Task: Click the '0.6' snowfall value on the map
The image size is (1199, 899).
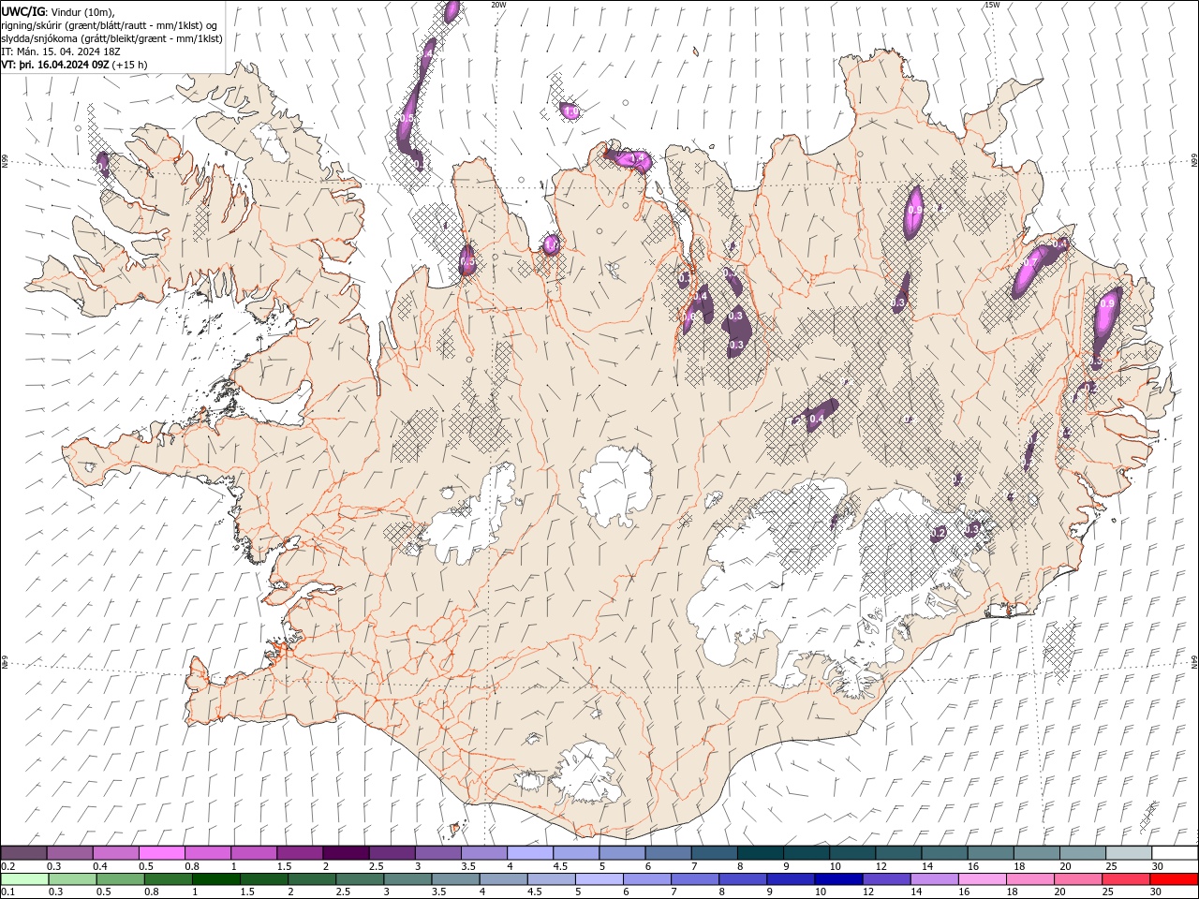Action: 688,317
